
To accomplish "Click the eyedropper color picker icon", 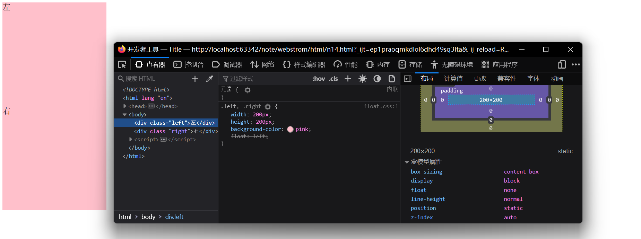I will (209, 79).
